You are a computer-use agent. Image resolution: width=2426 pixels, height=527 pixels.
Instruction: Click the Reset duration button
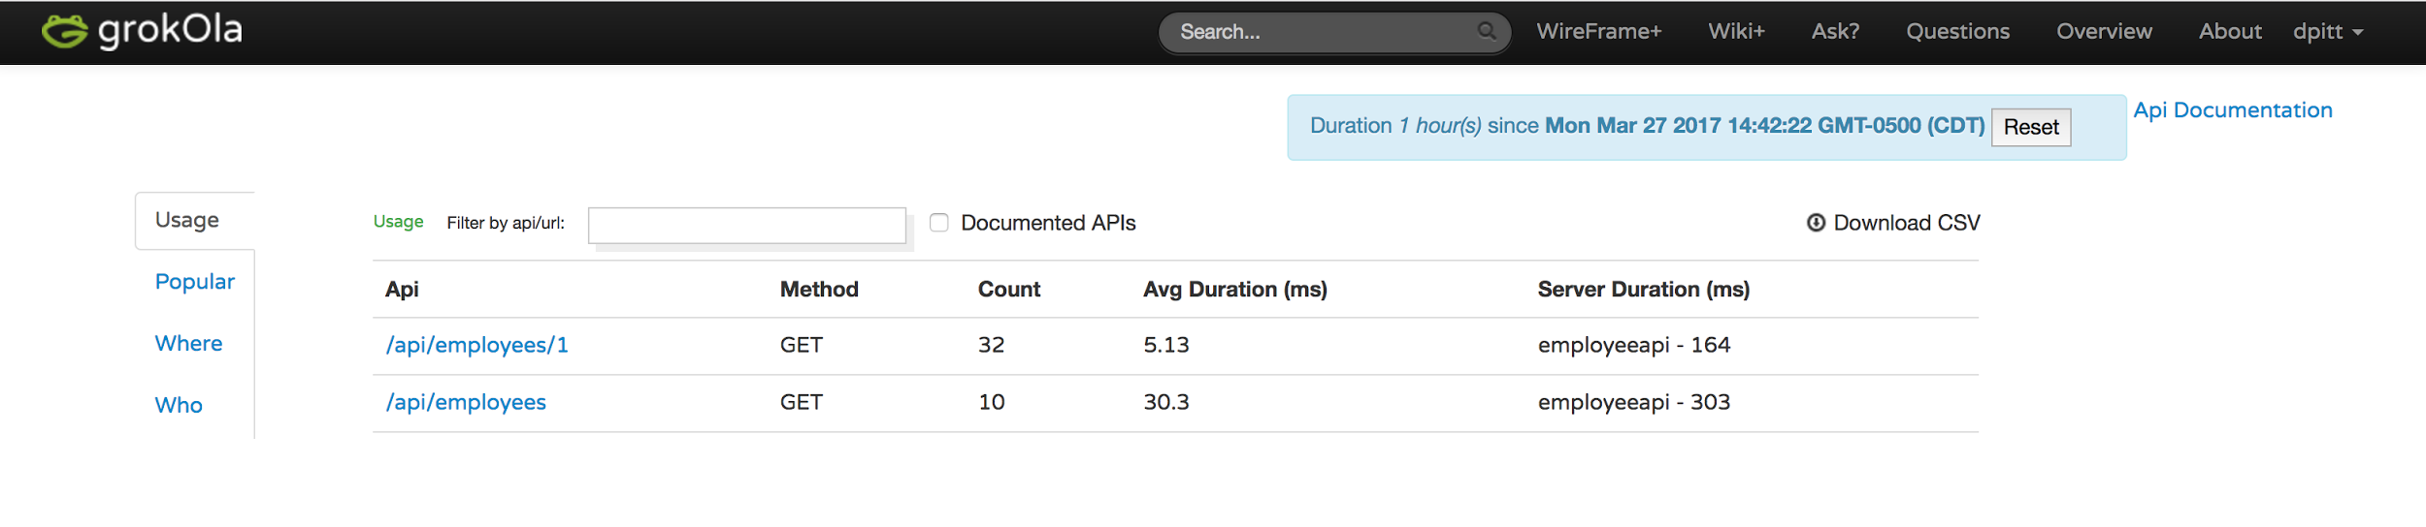pos(2031,127)
